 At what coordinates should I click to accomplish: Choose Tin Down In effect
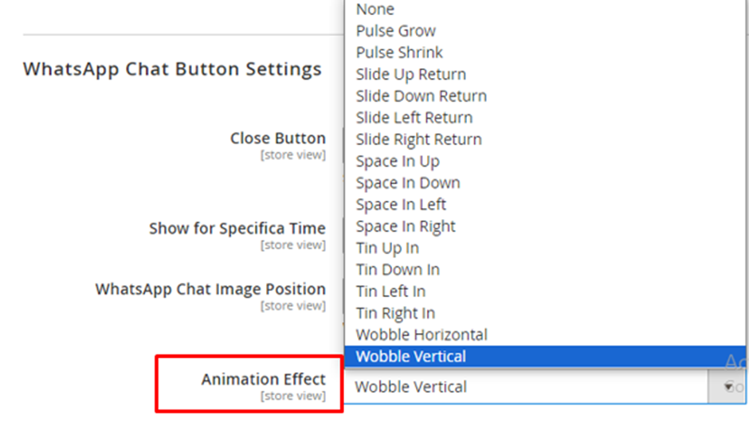click(545, 270)
